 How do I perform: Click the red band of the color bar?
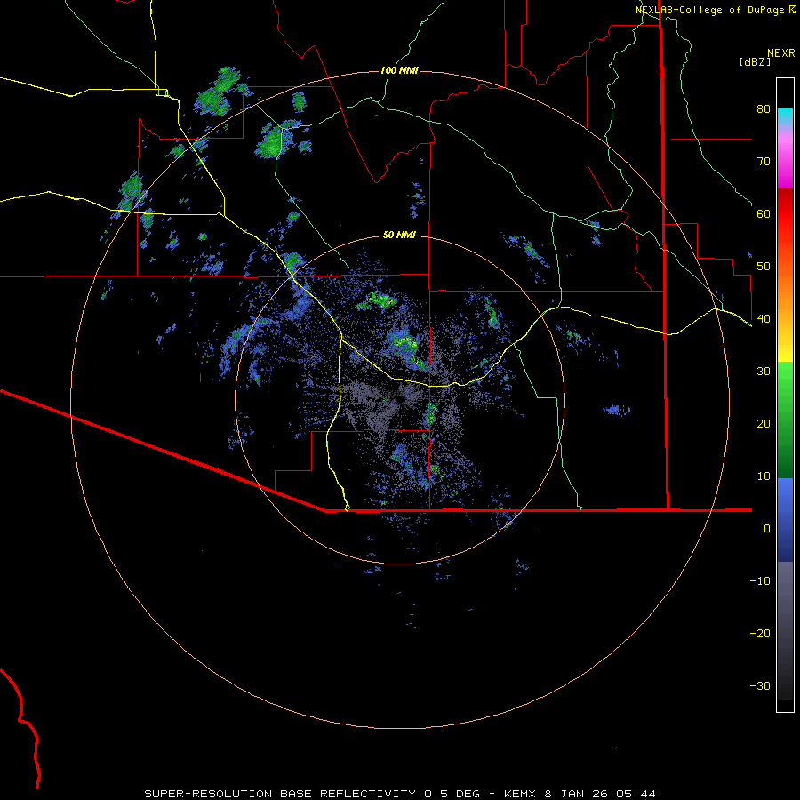[x=785, y=214]
